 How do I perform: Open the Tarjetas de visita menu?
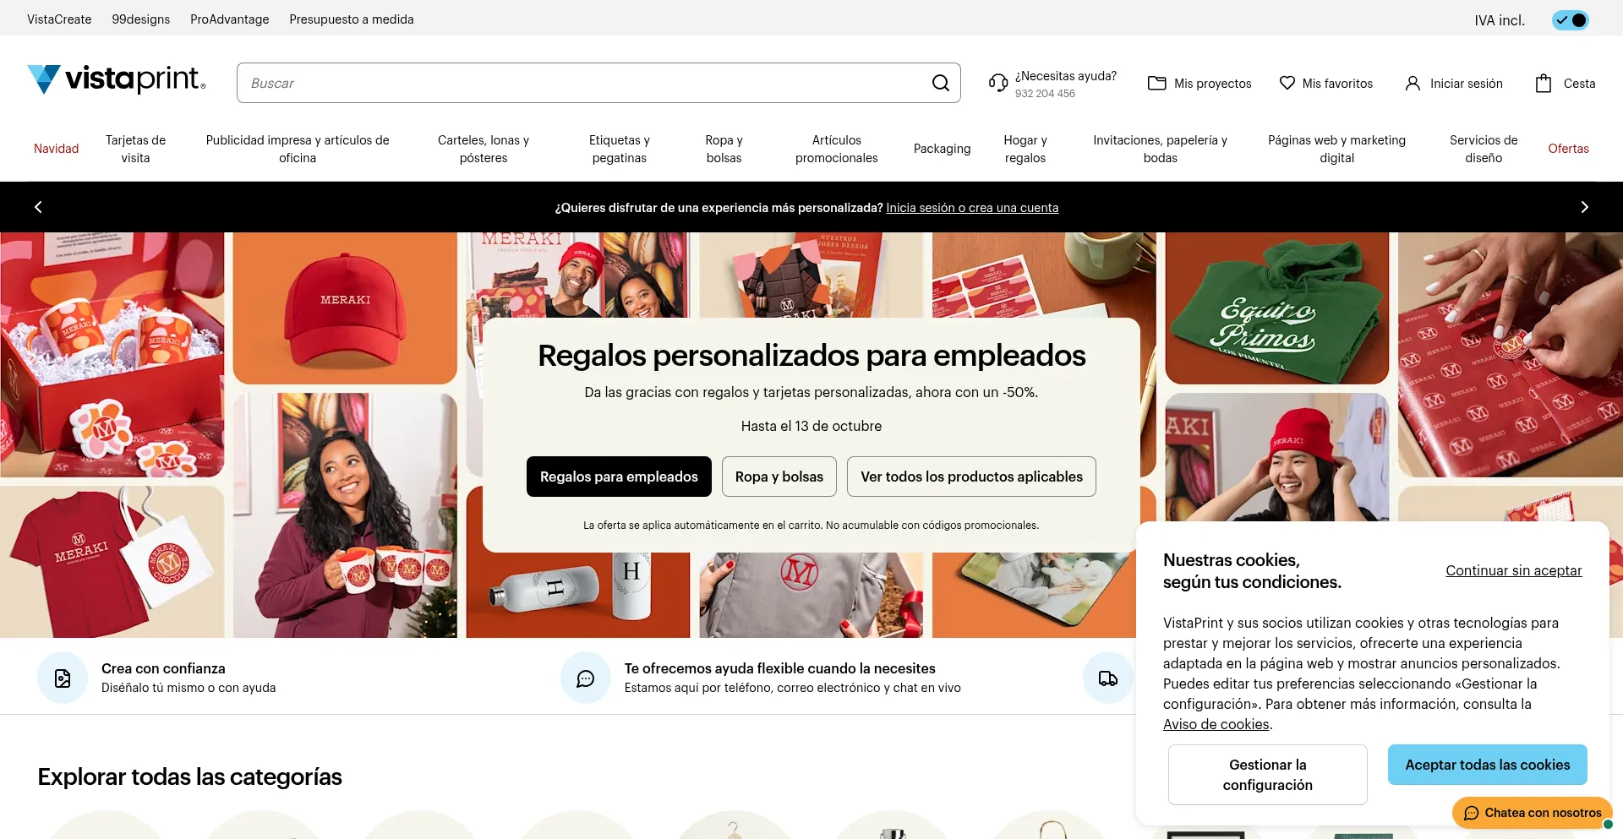[x=135, y=149]
